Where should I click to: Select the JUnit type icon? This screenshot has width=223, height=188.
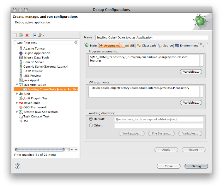21,94
